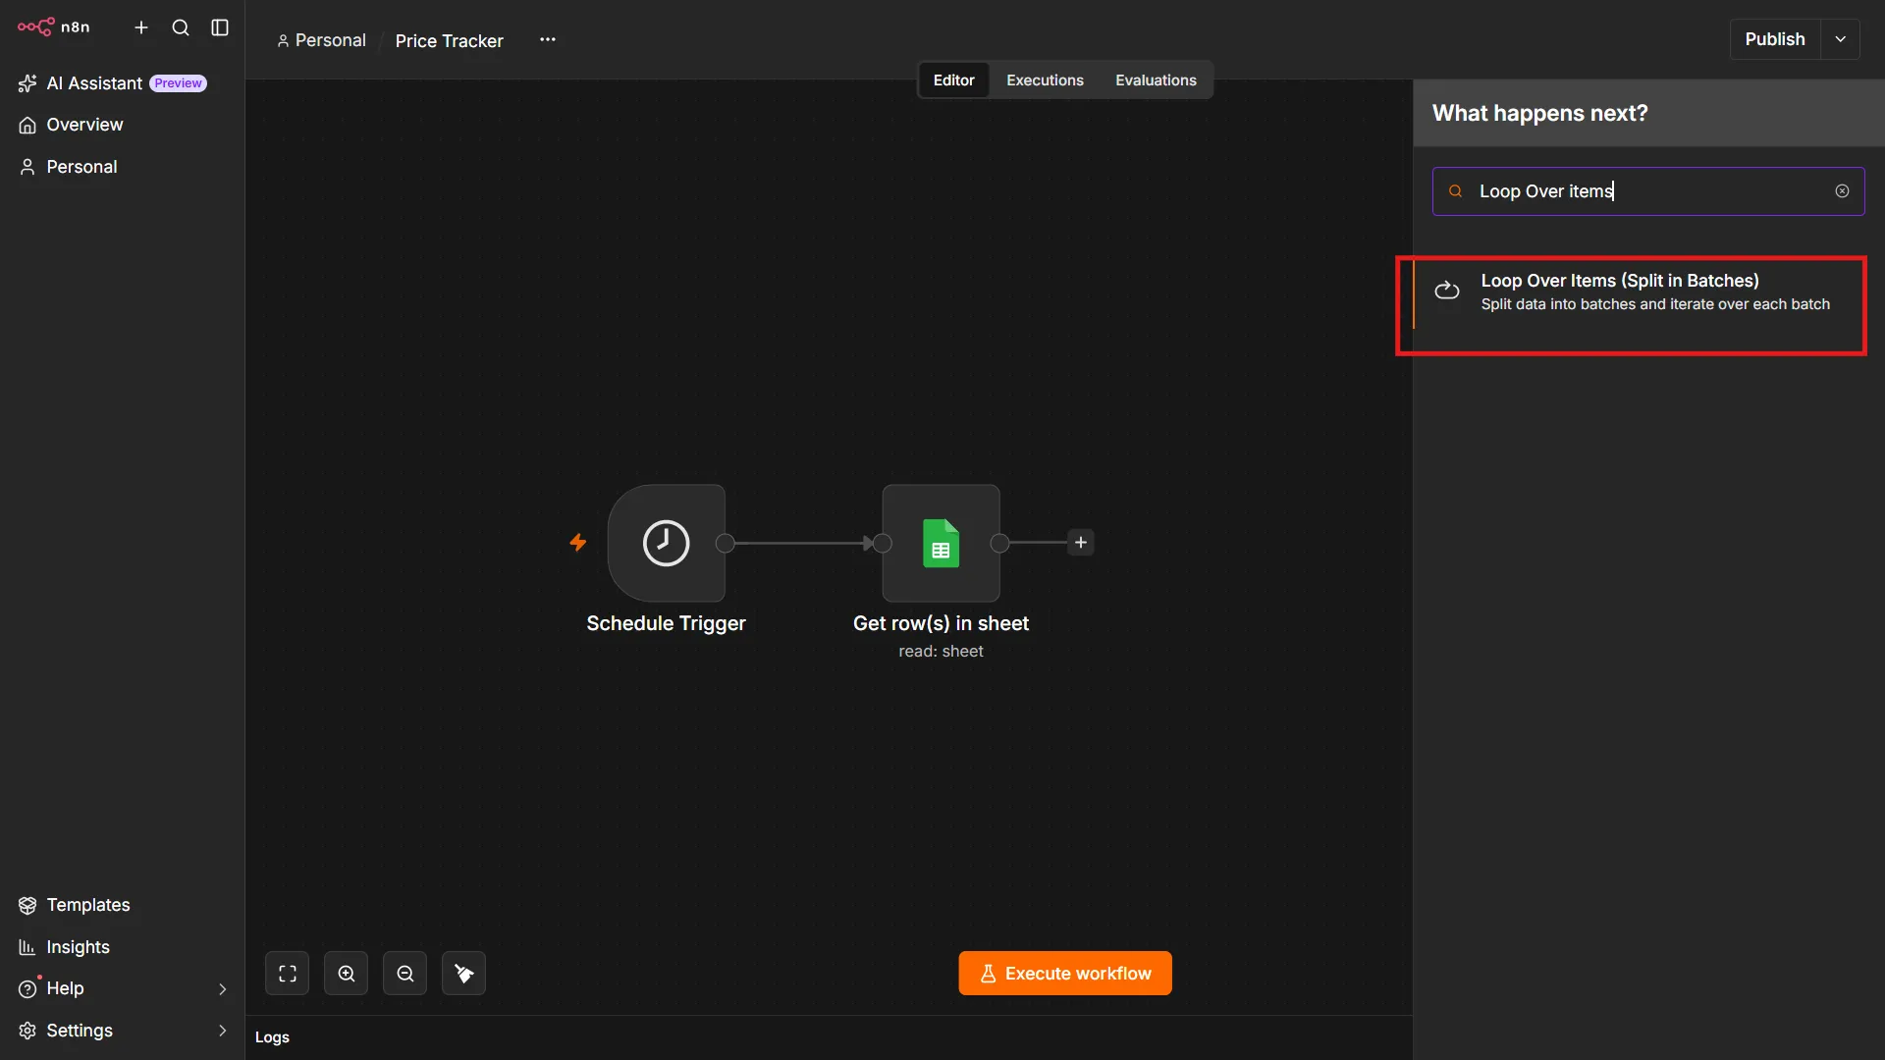The width and height of the screenshot is (1885, 1060).
Task: Zoom out the canvas
Action: click(x=404, y=973)
